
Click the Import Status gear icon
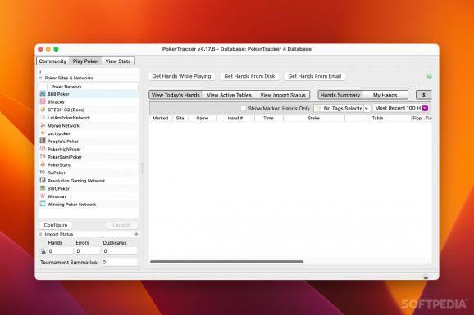pyautogui.click(x=136, y=234)
